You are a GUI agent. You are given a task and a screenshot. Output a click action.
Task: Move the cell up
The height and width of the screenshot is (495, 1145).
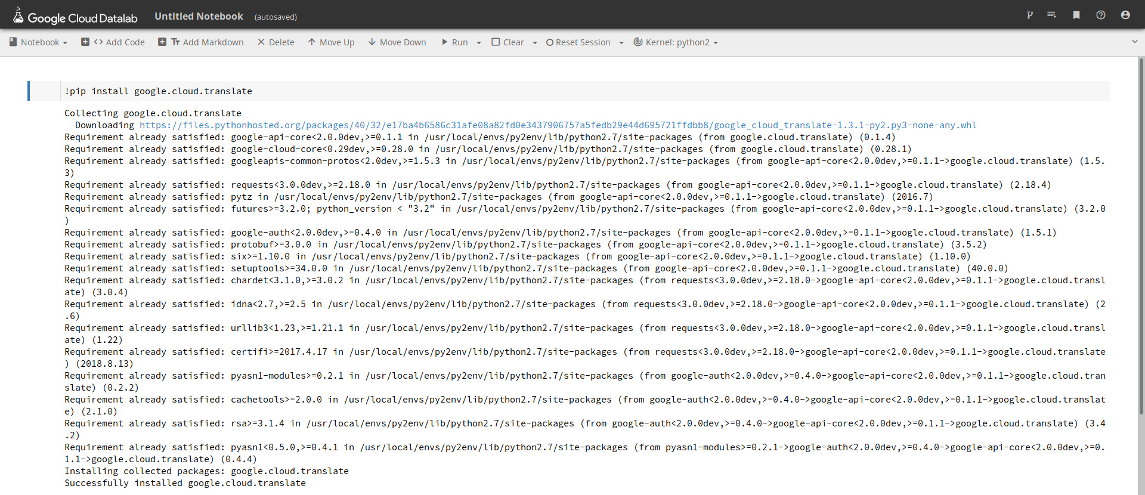(331, 42)
